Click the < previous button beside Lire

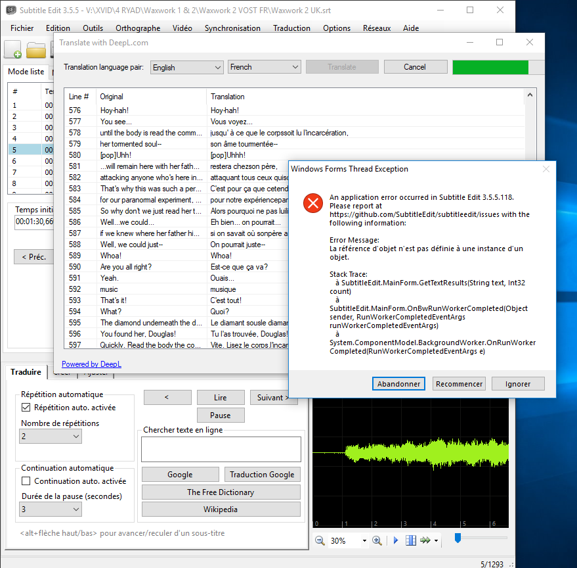167,397
